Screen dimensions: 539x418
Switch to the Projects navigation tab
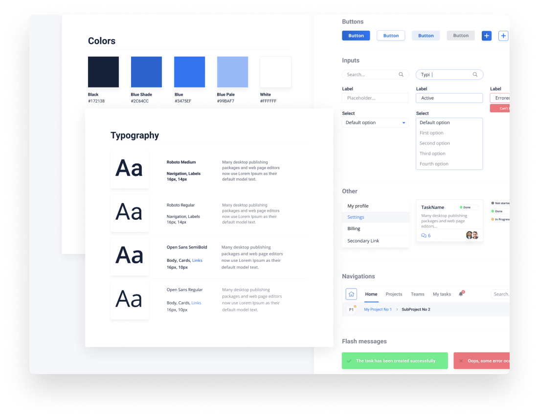tap(394, 294)
